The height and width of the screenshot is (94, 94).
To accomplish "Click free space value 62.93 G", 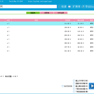I will pyautogui.click(x=81, y=47).
